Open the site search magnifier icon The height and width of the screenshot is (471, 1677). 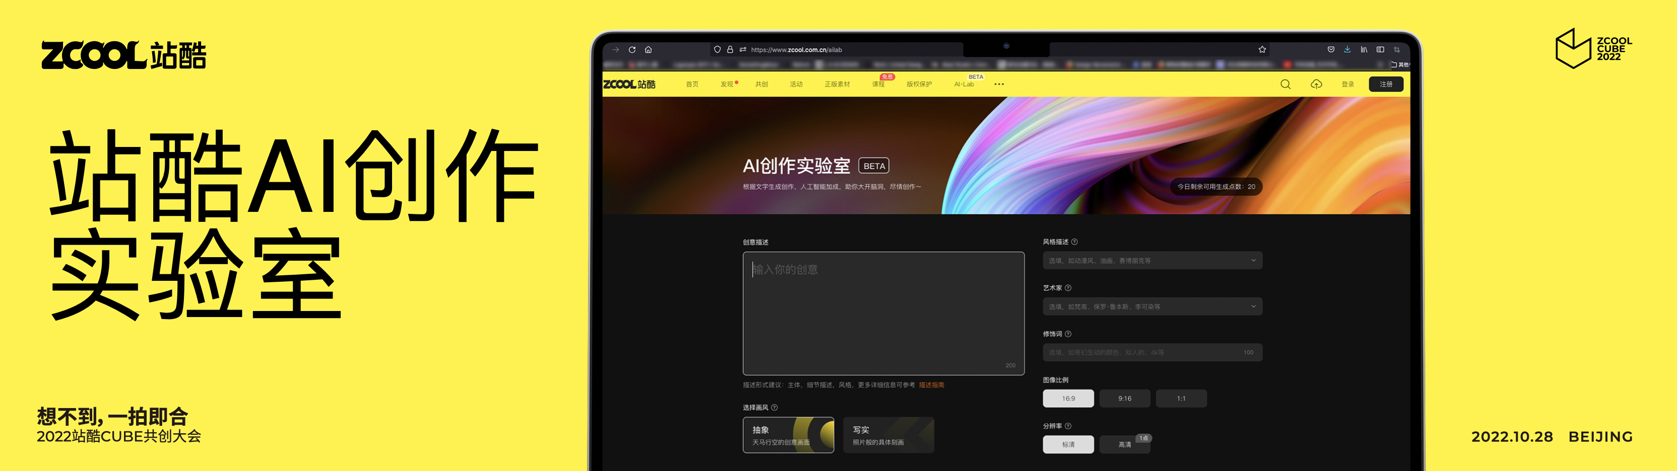click(x=1285, y=84)
